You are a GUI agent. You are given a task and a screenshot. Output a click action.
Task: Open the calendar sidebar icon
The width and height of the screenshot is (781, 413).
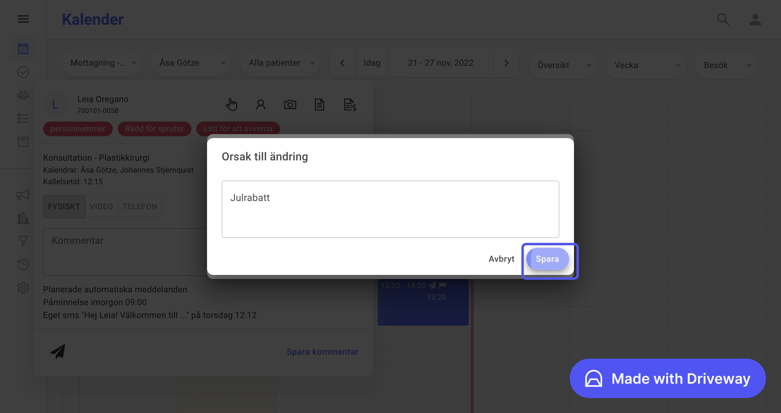click(x=23, y=49)
